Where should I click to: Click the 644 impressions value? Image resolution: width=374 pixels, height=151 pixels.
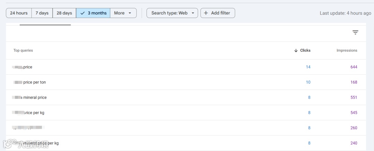click(354, 67)
